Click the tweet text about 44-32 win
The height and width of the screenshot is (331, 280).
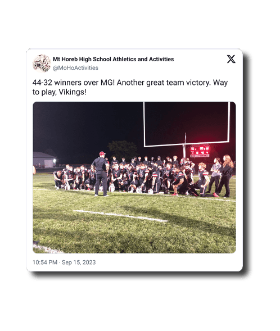(130, 87)
